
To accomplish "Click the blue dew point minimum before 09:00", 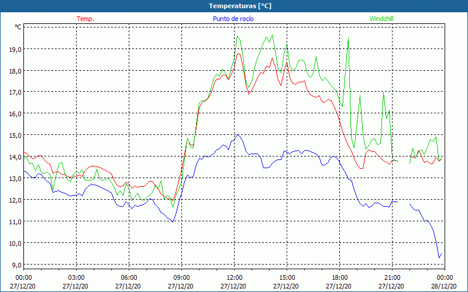I will click(x=173, y=222).
